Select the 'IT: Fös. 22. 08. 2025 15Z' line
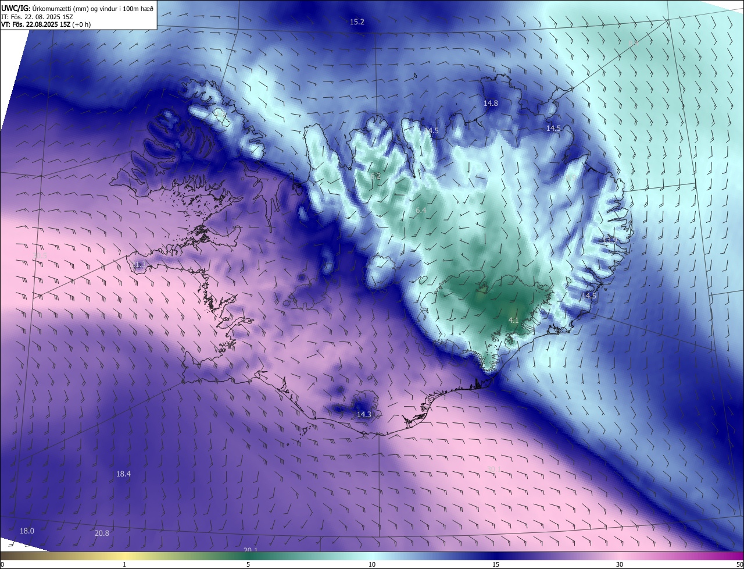 coord(37,17)
